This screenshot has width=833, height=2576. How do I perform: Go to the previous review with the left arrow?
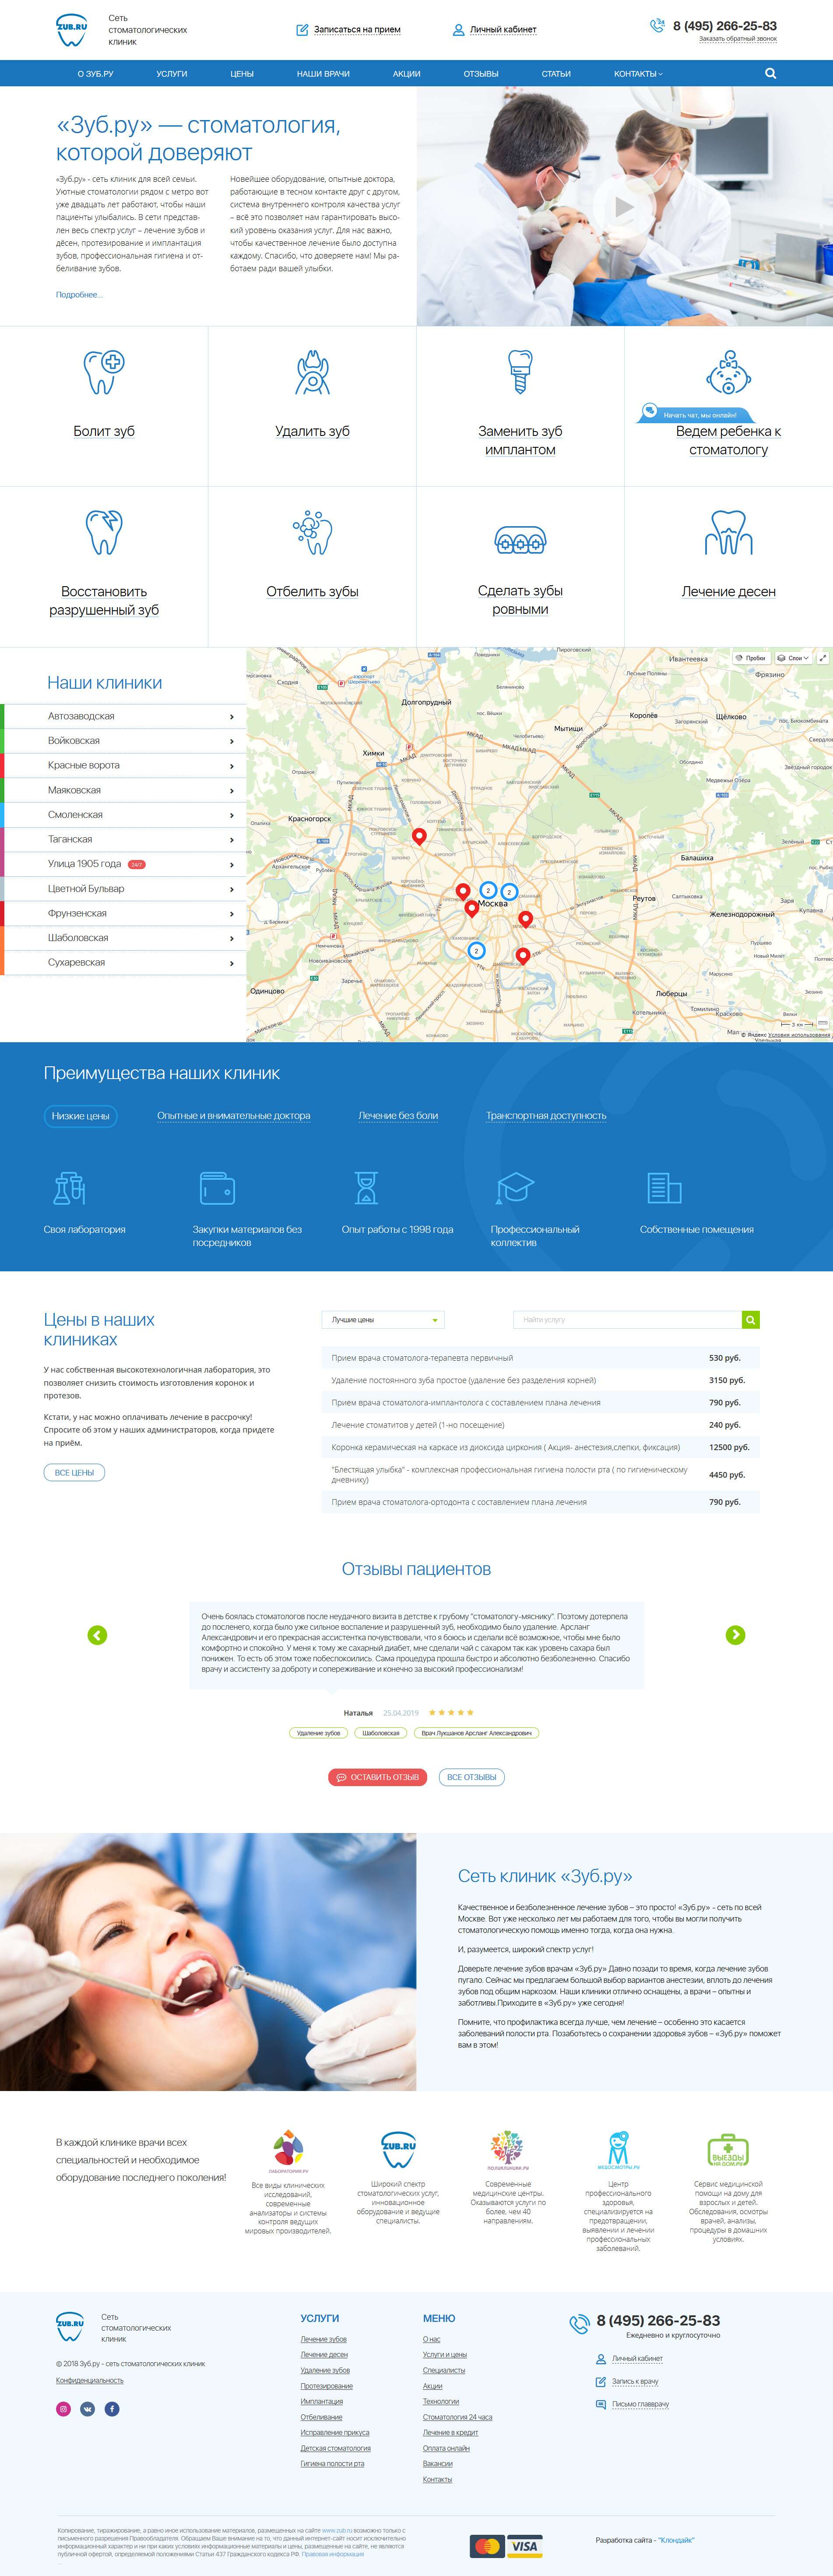[97, 1635]
